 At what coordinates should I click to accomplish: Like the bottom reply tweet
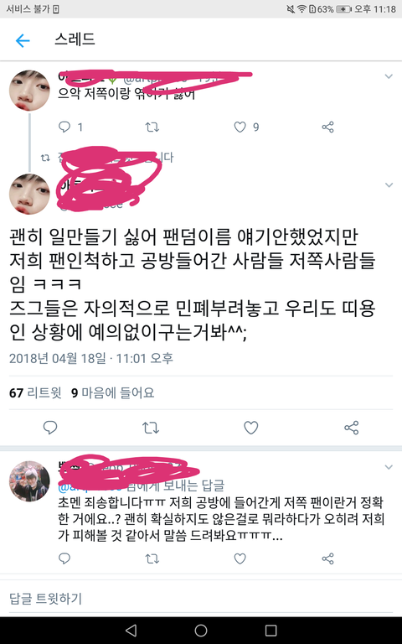pos(240,558)
